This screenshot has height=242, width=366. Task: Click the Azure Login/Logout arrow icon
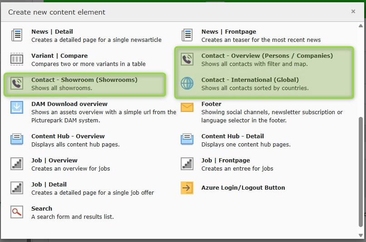click(187, 188)
